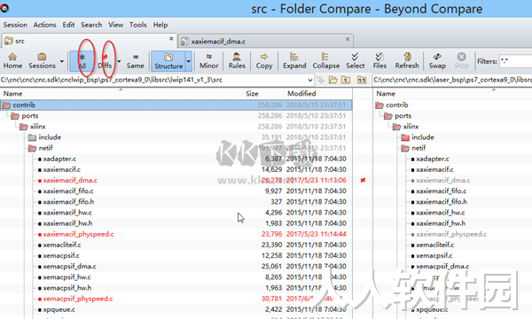Image resolution: width=532 pixels, height=319 pixels.
Task: Toggle Minor differences button
Action: (208, 61)
